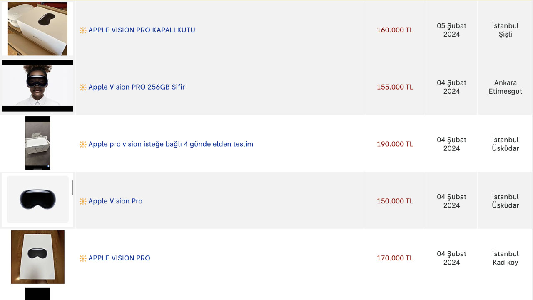
Task: Click the headset product image thumbnail
Action: pyautogui.click(x=37, y=200)
